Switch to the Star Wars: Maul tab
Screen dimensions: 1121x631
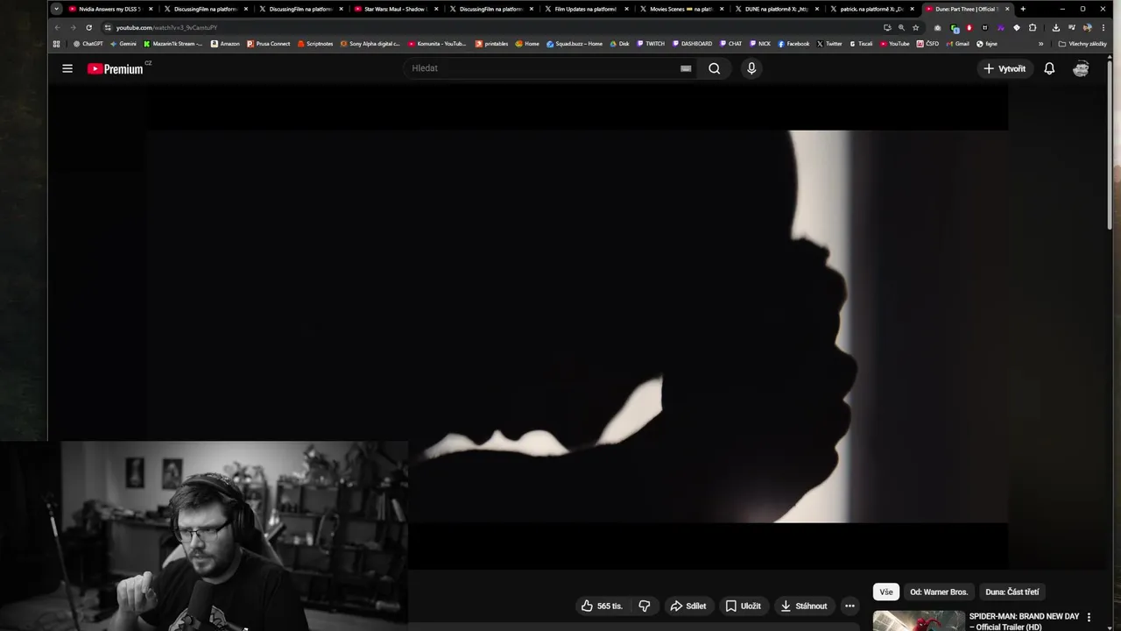point(394,9)
